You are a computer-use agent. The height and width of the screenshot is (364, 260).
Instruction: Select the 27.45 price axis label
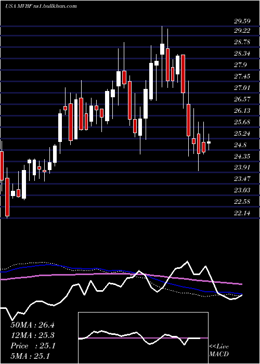coord(242,76)
